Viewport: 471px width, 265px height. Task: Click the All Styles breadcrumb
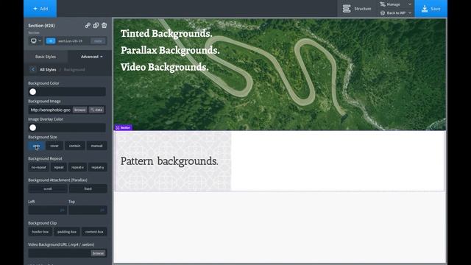click(x=48, y=69)
